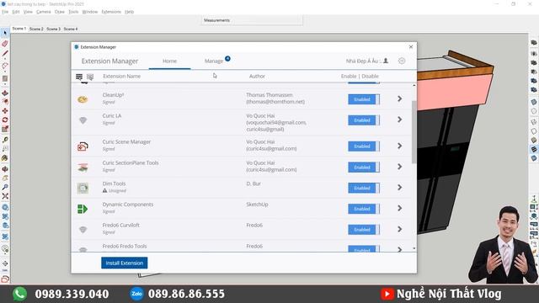Click the Dim Tools extension icon

83,188
